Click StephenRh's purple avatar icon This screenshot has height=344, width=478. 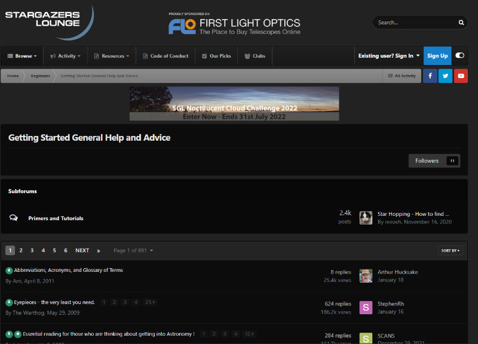366,308
